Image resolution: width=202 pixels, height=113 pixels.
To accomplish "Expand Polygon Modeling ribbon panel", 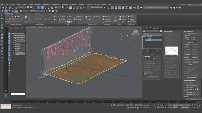I will pyautogui.click(x=16, y=24).
